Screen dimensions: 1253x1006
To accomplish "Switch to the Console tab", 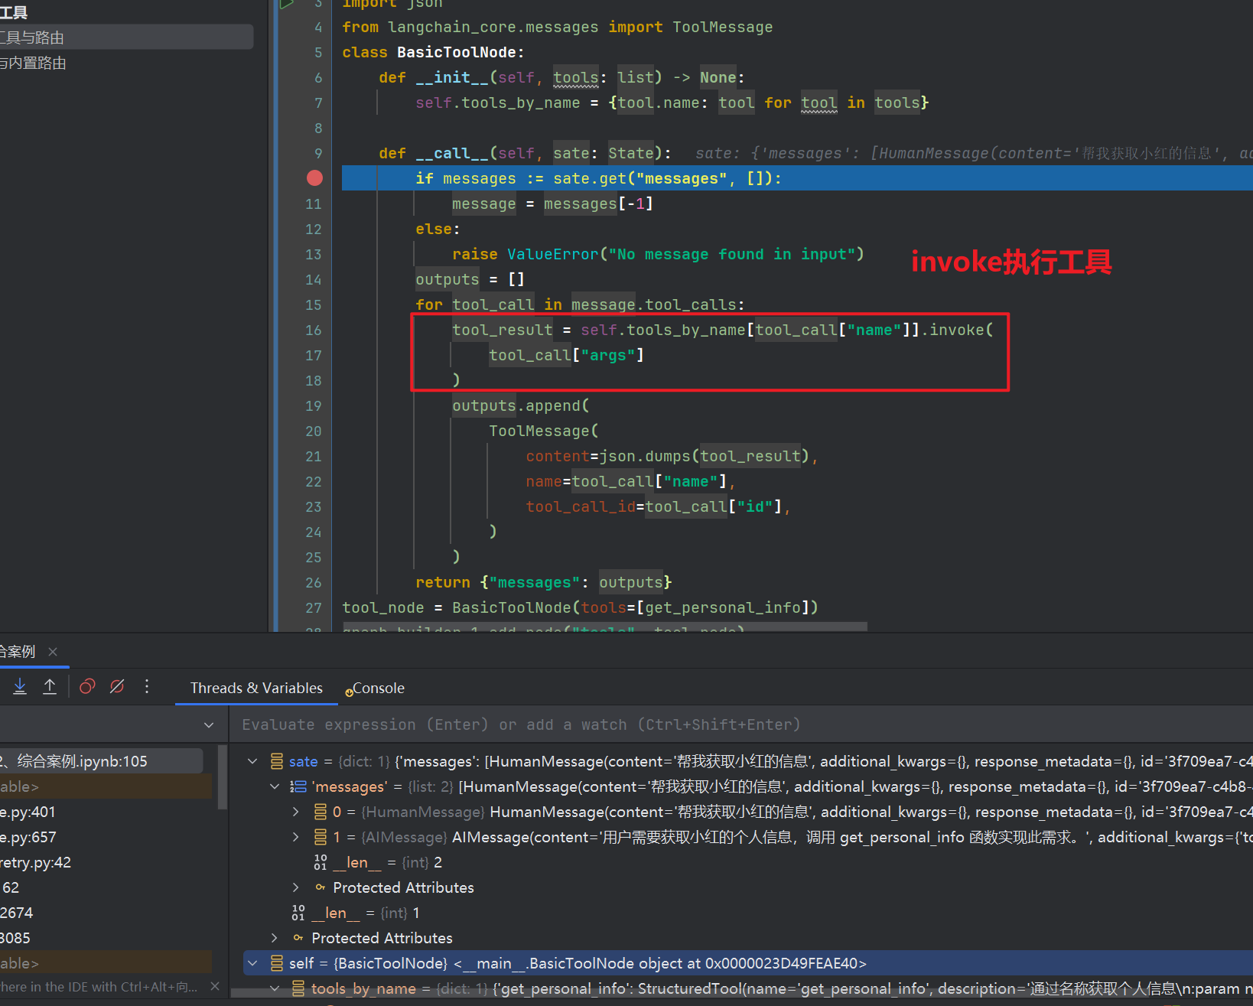I will pyautogui.click(x=378, y=689).
